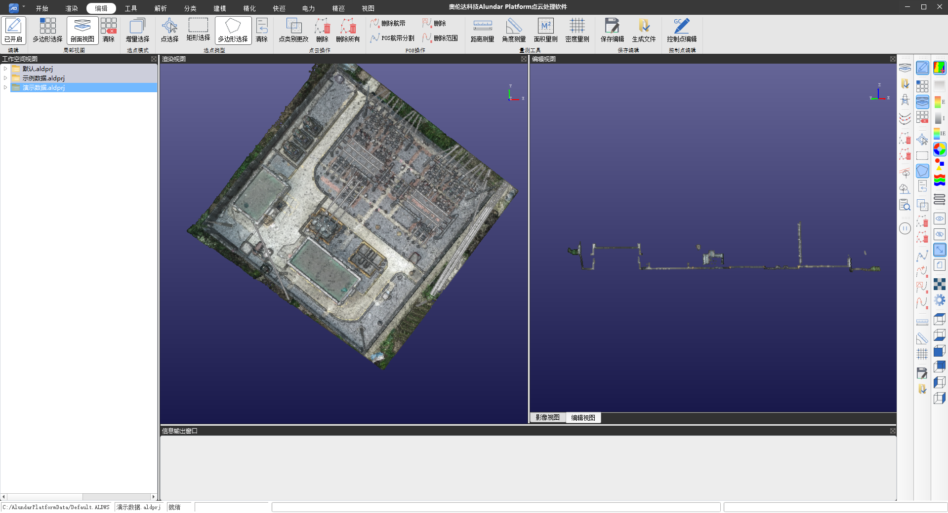Toggle the 剖面视图 profile view button
The height and width of the screenshot is (513, 948).
tap(82, 31)
